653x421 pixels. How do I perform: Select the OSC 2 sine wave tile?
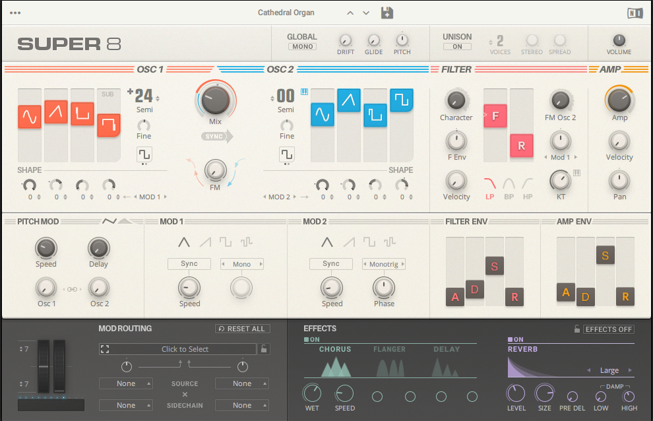click(323, 115)
